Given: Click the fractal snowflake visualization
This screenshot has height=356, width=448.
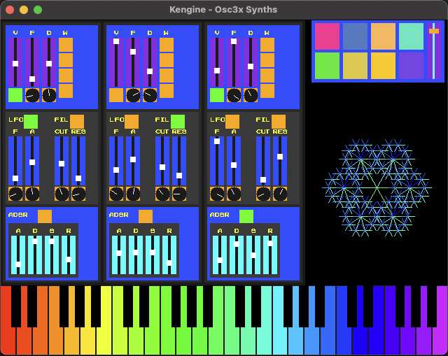Looking at the screenshot, I should click(376, 187).
